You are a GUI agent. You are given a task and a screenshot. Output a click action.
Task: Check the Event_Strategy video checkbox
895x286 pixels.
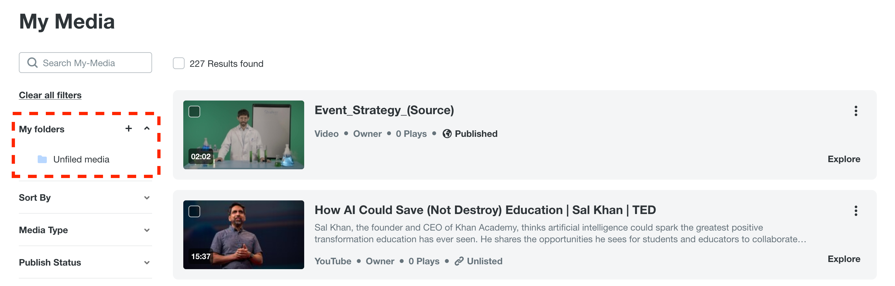[x=194, y=112]
